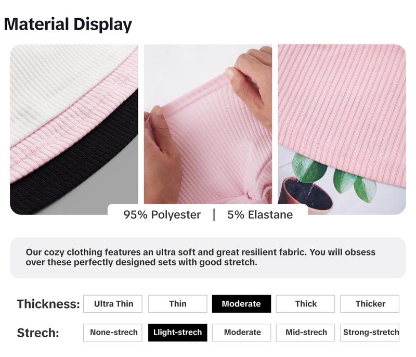Screen dimensions: 416x357
Task: Choose the Mid-strech box
Action: pyautogui.click(x=305, y=333)
